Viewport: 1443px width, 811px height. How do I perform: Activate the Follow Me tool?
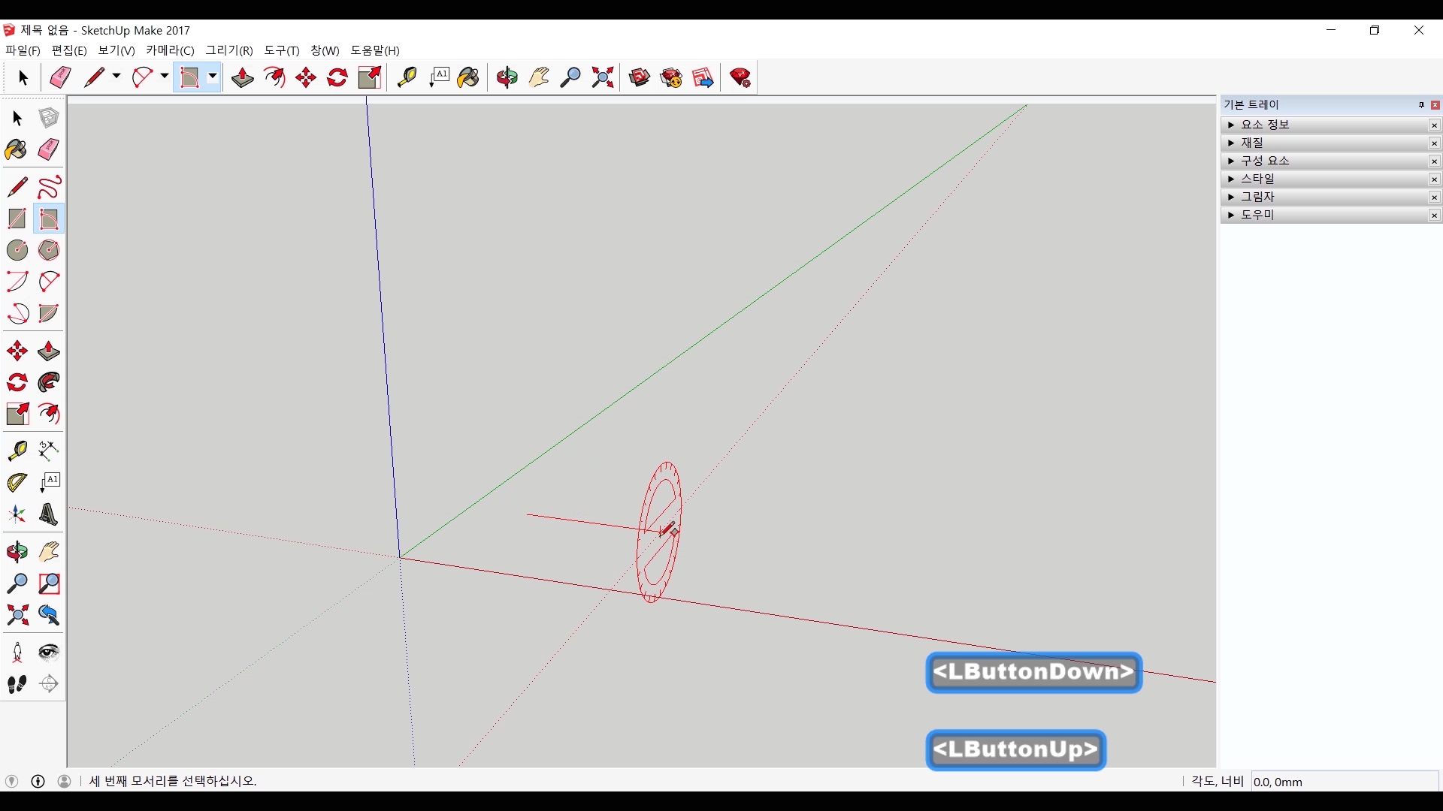click(49, 383)
